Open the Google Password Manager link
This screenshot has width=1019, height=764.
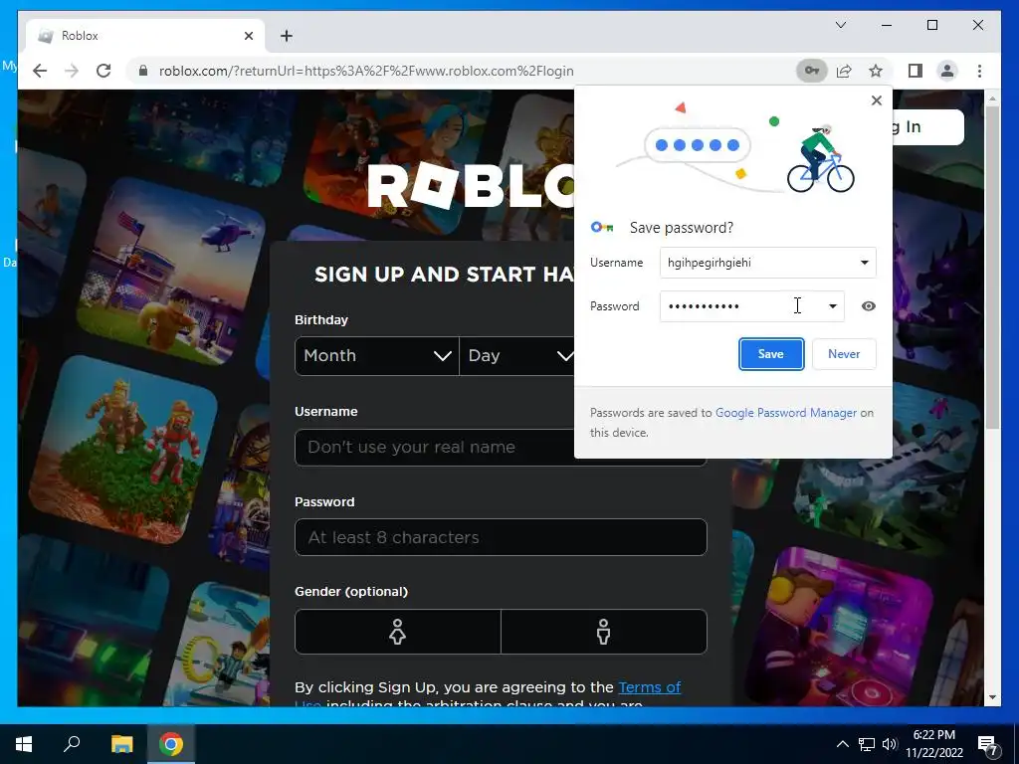tap(786, 413)
